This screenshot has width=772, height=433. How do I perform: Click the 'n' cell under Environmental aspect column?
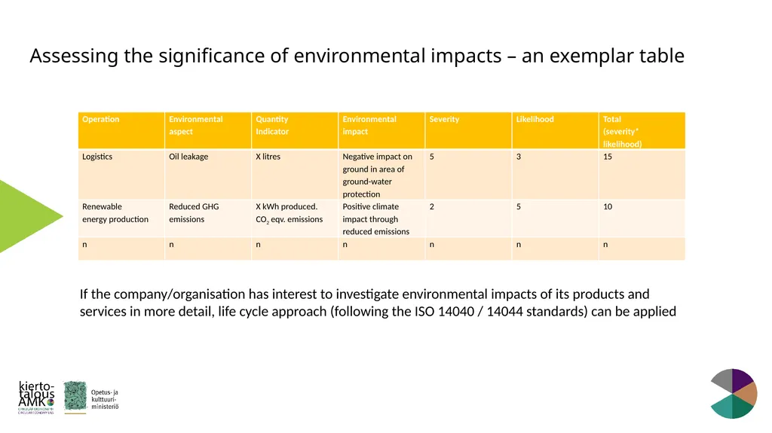208,249
